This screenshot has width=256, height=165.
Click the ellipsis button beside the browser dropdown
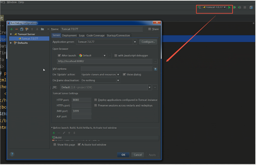(110, 56)
